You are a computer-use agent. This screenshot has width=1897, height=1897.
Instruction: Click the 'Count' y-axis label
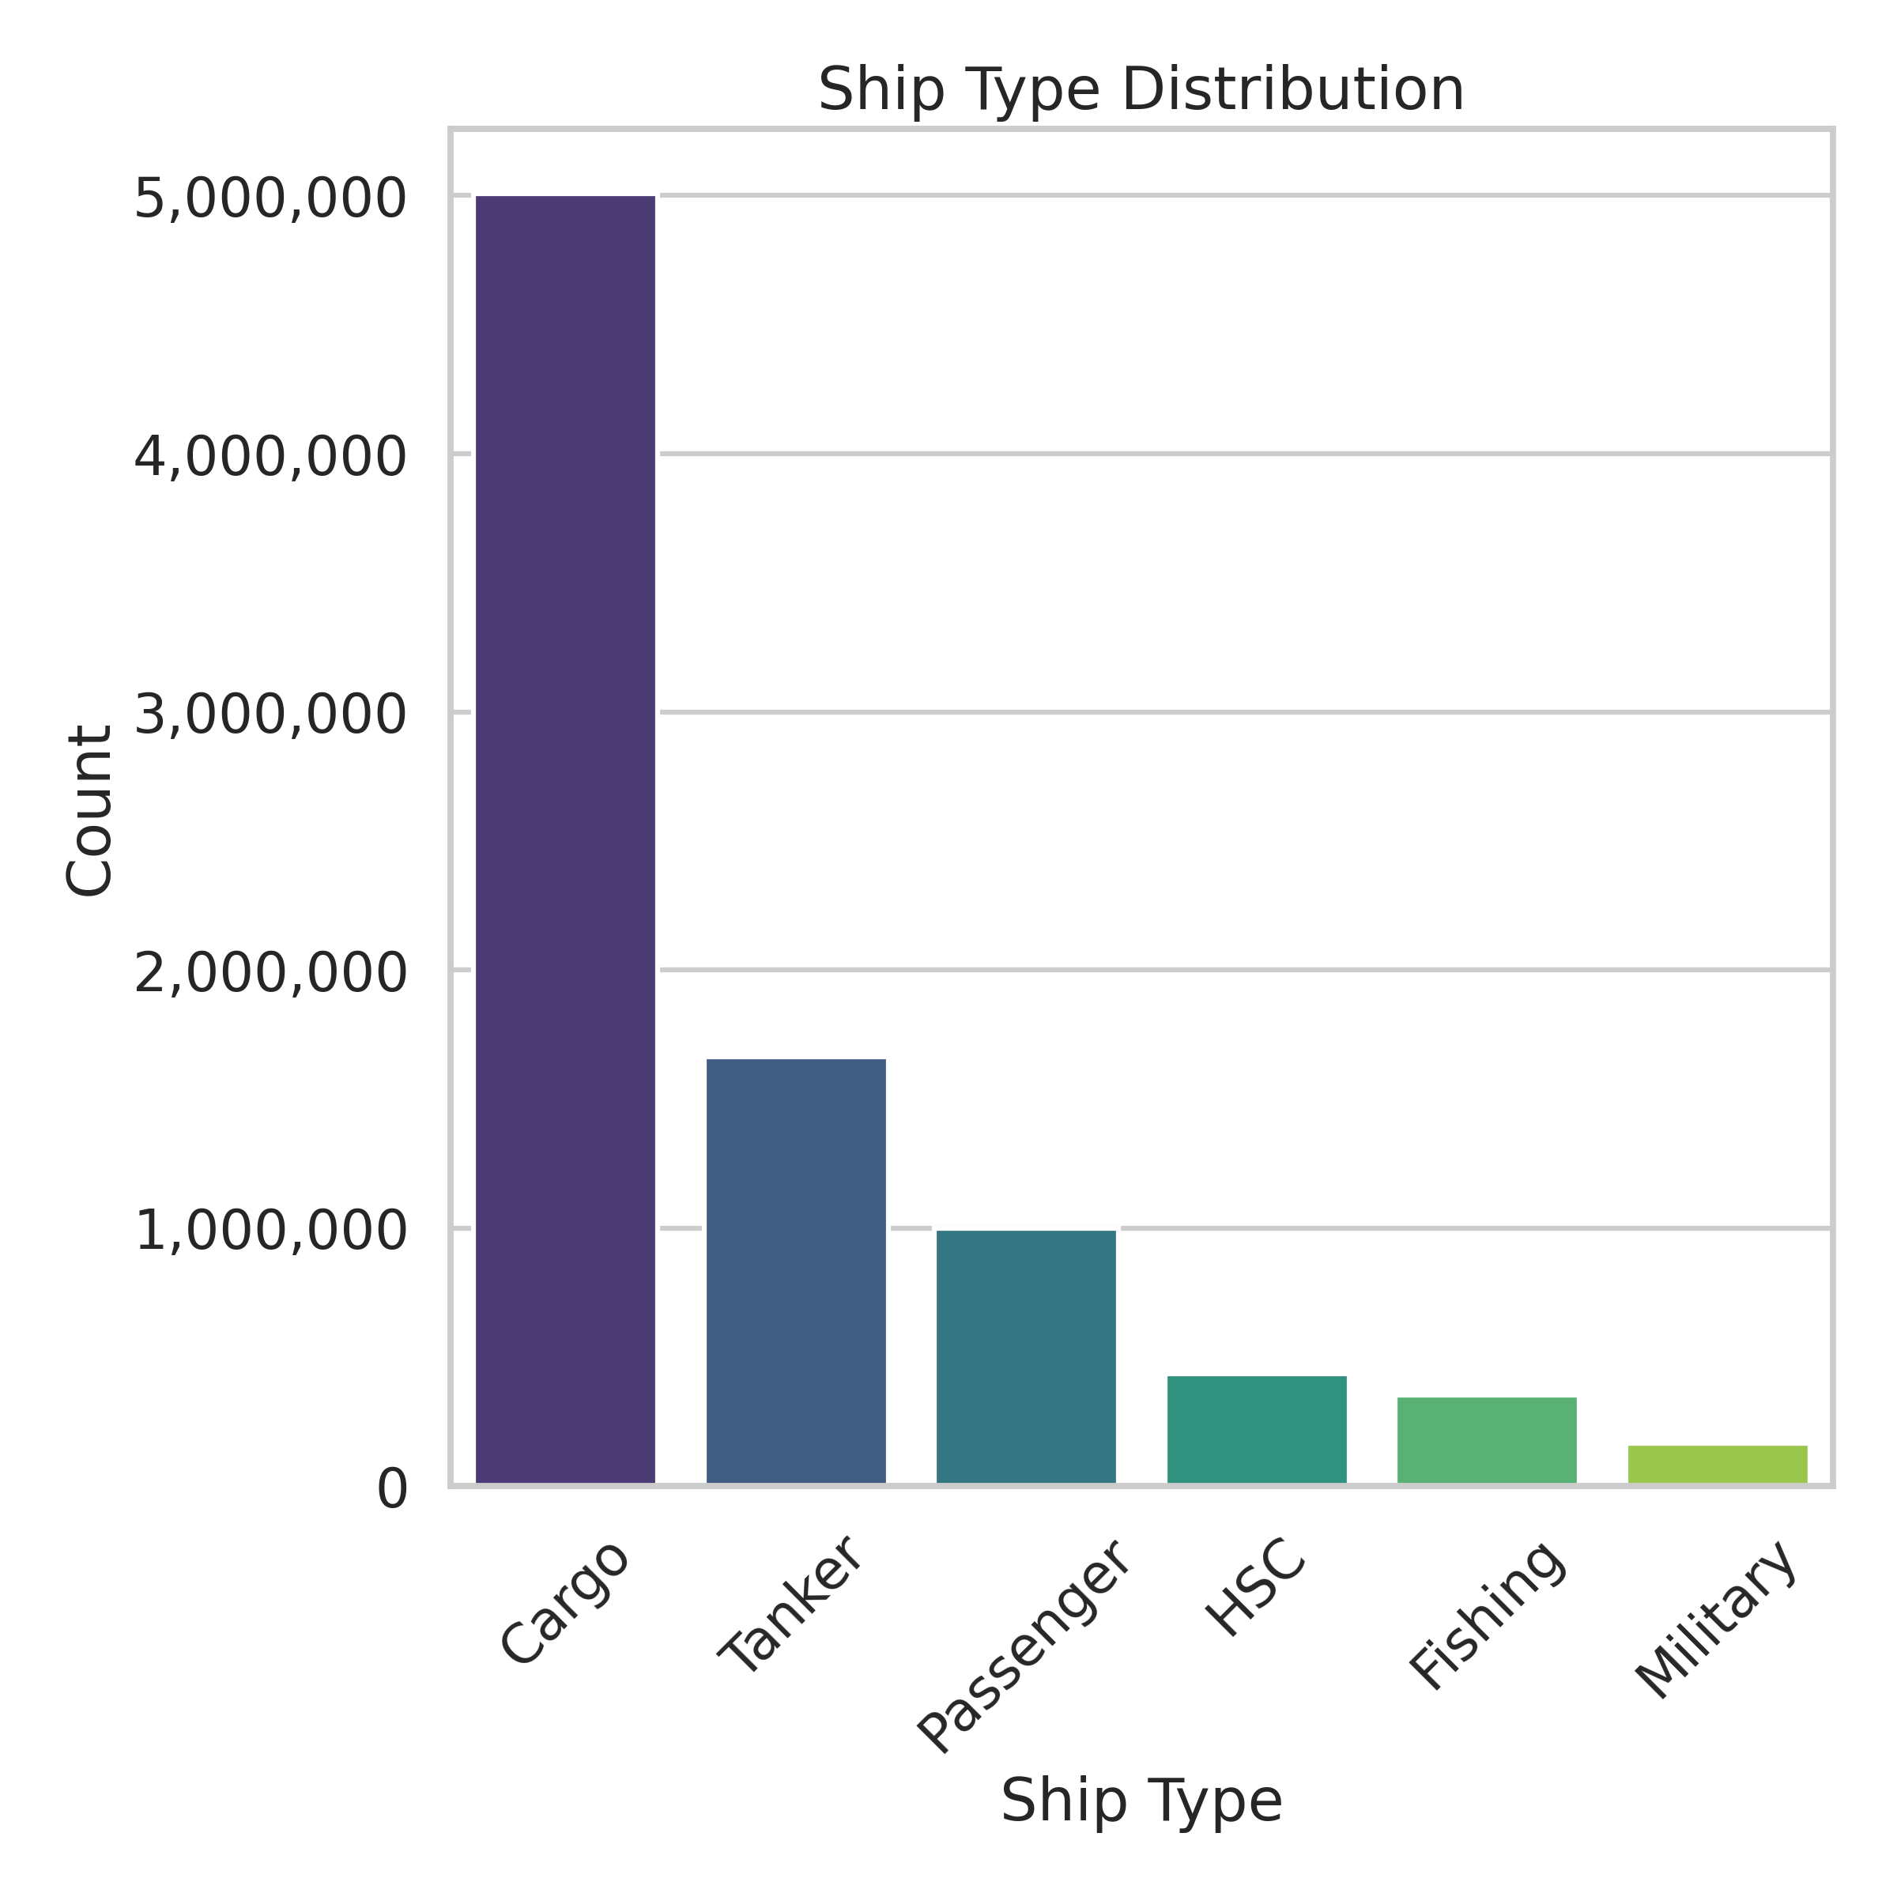pos(89,811)
